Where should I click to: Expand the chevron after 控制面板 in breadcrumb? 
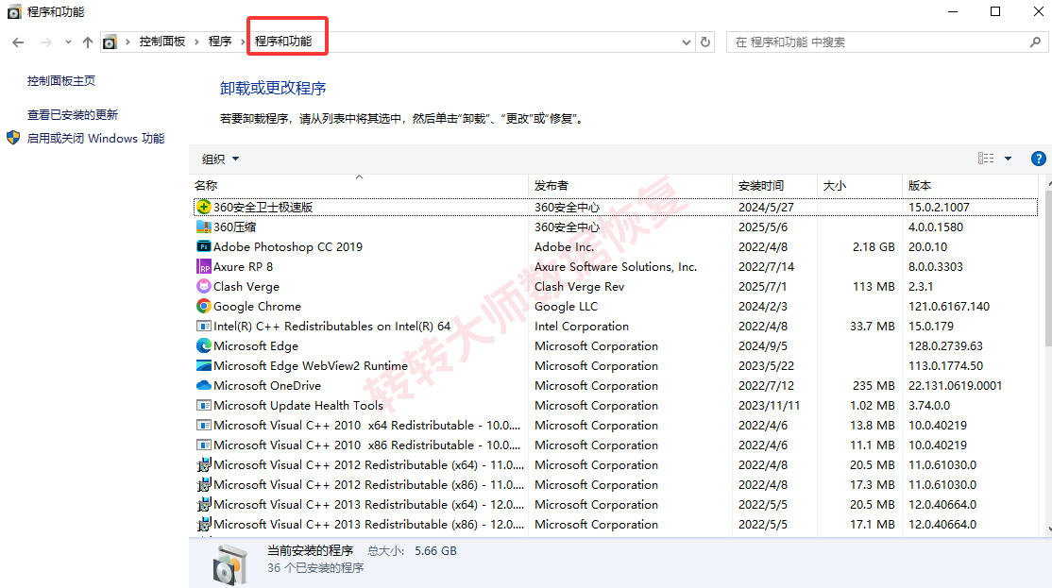click(x=196, y=42)
